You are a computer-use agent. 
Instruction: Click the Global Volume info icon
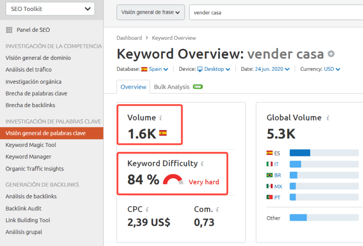(x=328, y=118)
